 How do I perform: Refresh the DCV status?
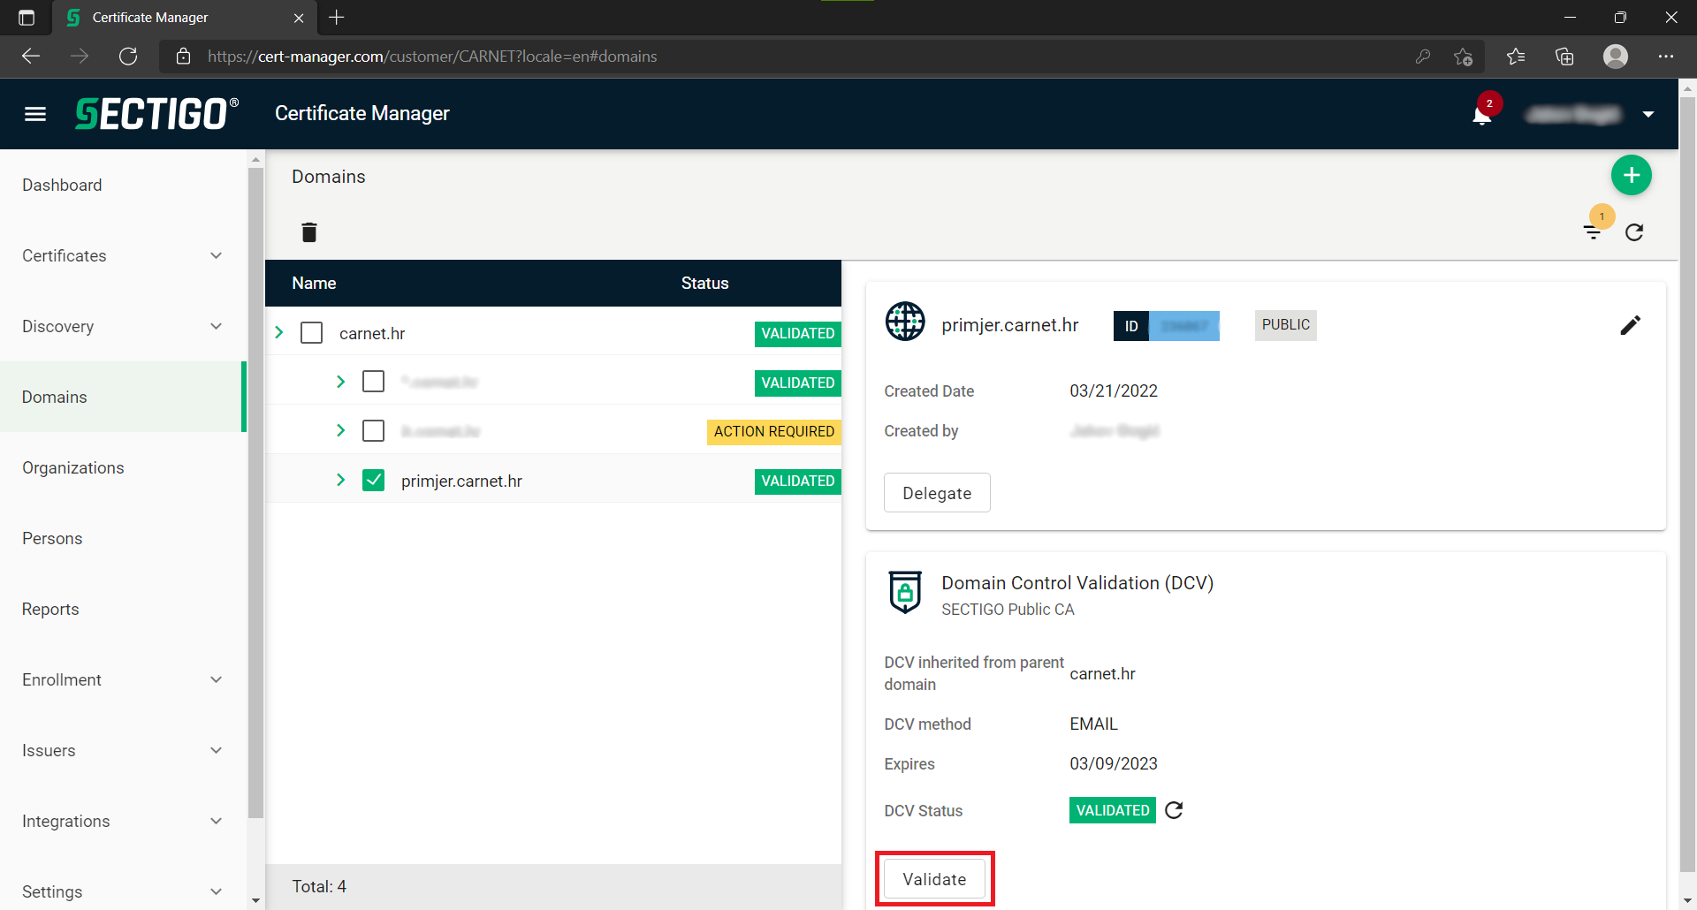1174,810
